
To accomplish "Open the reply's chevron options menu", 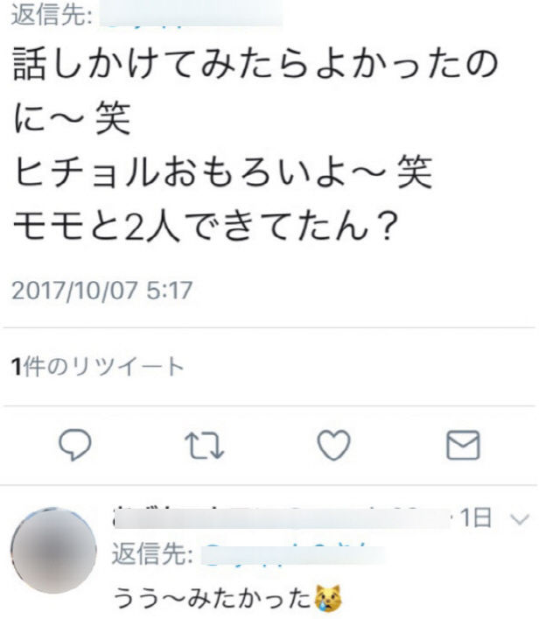I will (x=520, y=519).
